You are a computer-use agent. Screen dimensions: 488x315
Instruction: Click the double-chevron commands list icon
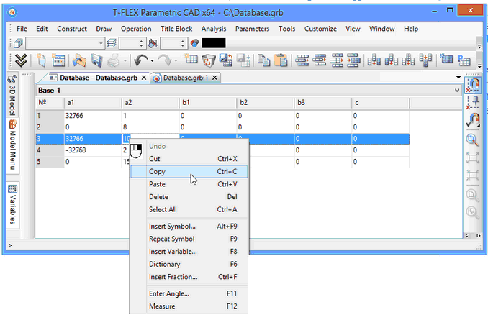[21, 60]
